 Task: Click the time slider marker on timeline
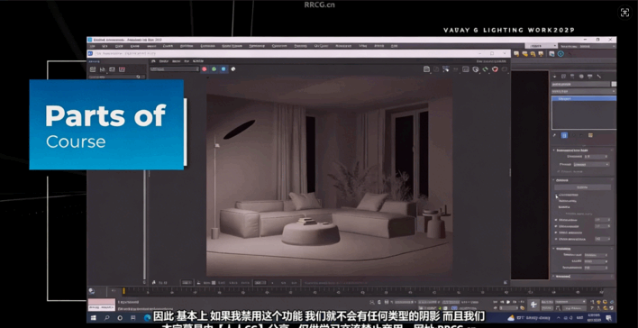[123, 290]
